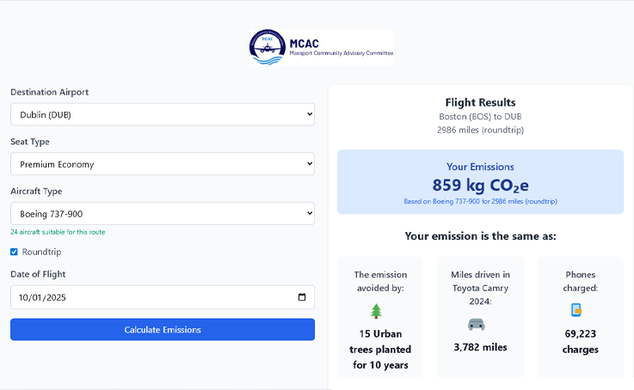Click the Boston (BOS) to DUB route text
Image resolution: width=634 pixels, height=390 pixels.
click(x=480, y=117)
